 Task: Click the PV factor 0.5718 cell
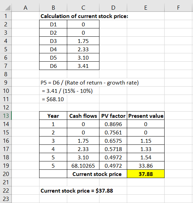(113, 149)
